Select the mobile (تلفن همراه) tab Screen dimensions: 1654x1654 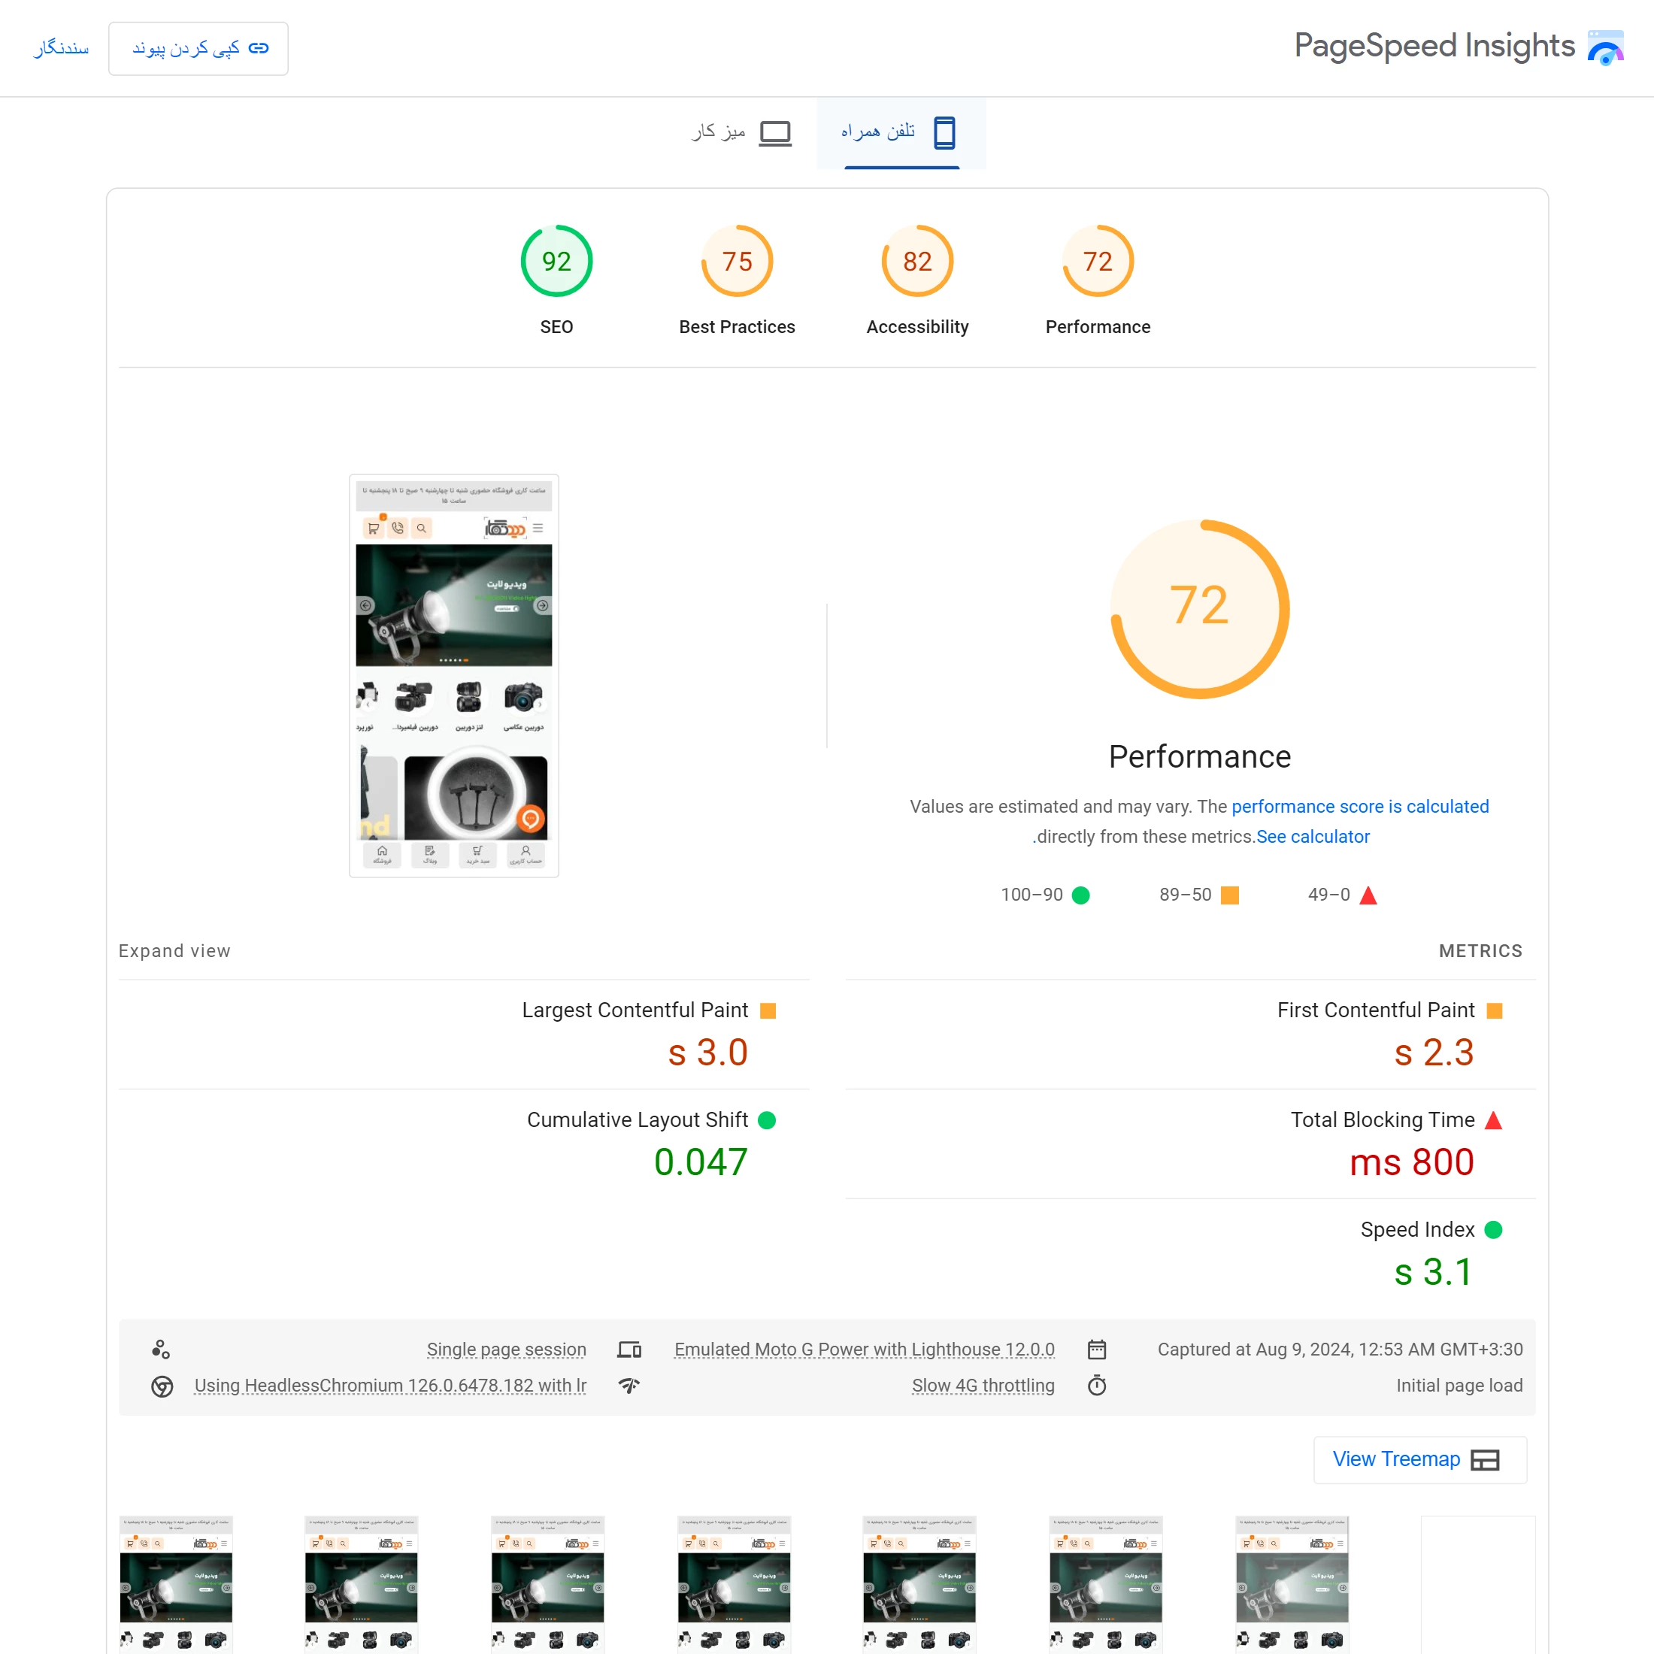(x=900, y=133)
